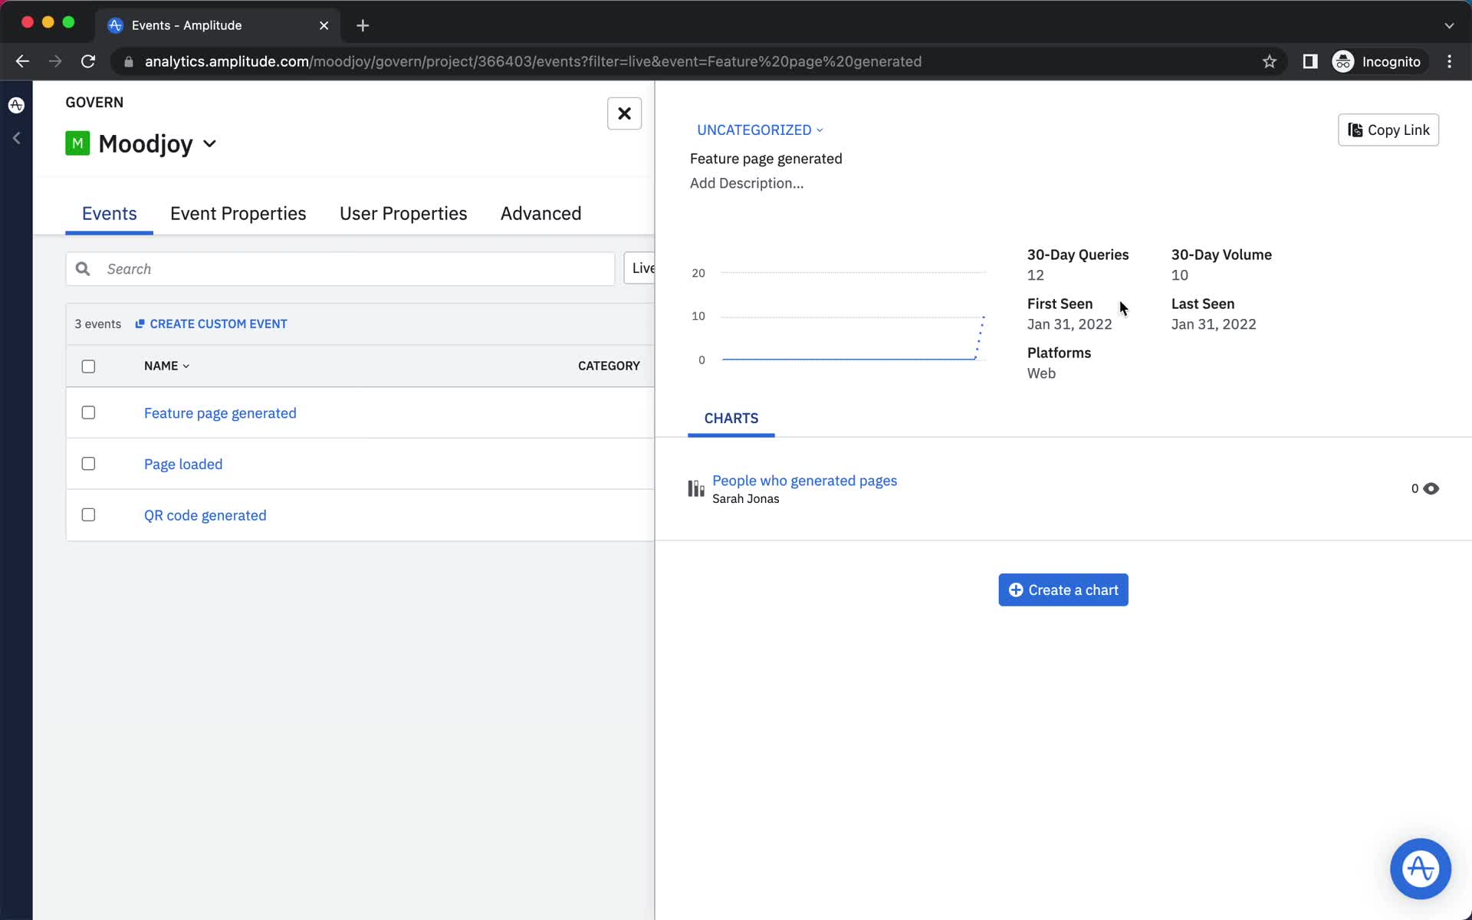Collapse the left sidebar chevron arrow
Screen dimensions: 1472x920
(x=16, y=138)
